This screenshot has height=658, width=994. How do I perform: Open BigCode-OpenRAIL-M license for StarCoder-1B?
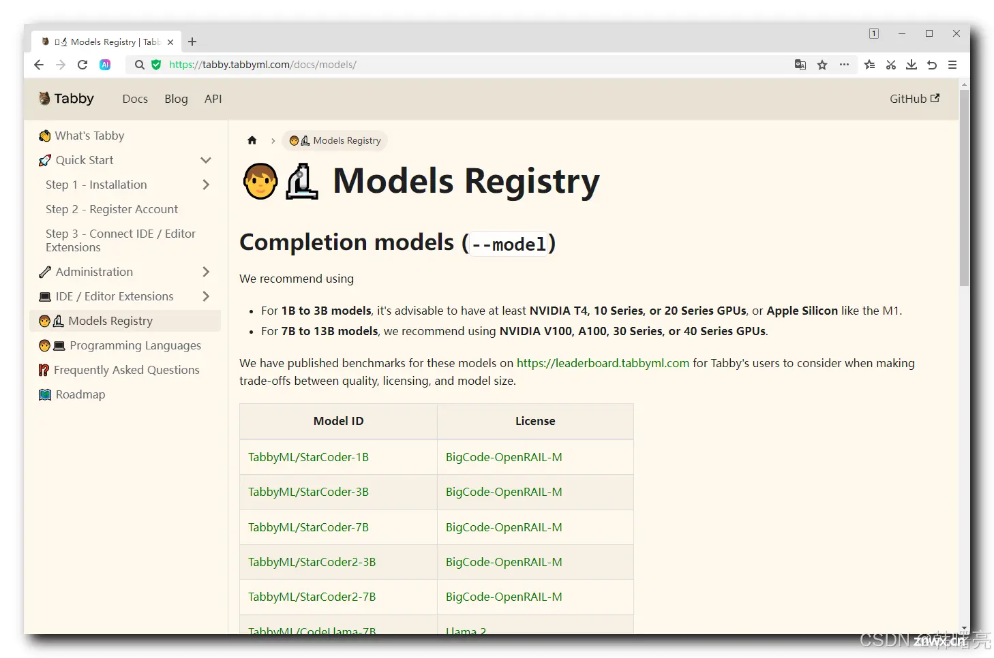click(x=504, y=457)
